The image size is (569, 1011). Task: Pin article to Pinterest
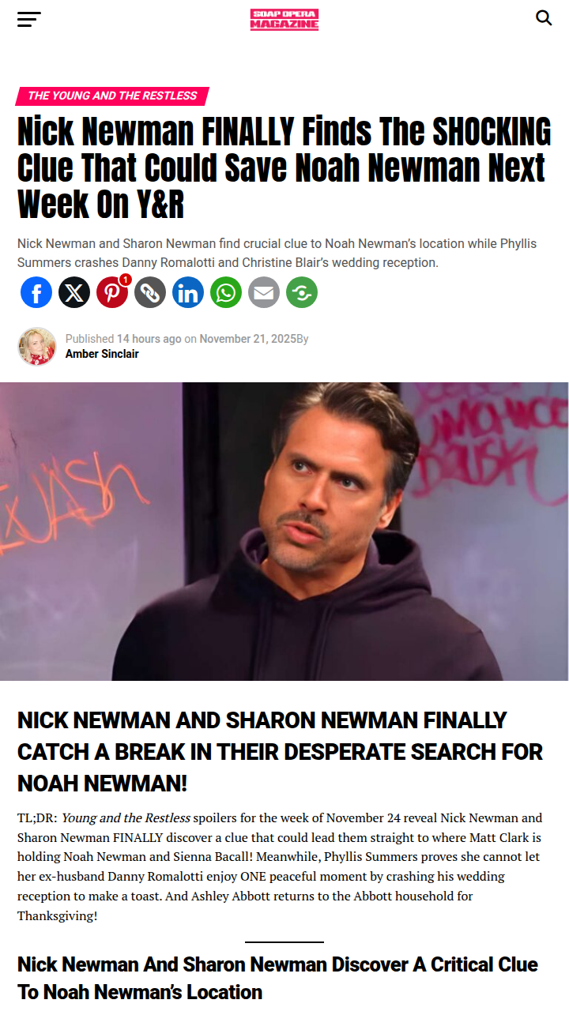tap(112, 292)
